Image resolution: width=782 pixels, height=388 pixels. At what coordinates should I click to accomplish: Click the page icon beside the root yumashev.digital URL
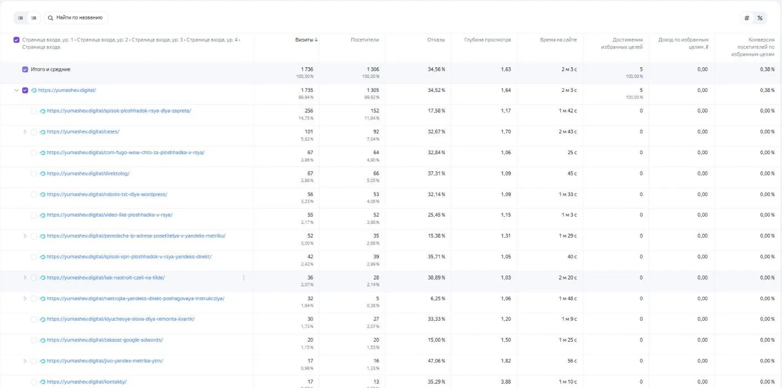click(x=34, y=90)
